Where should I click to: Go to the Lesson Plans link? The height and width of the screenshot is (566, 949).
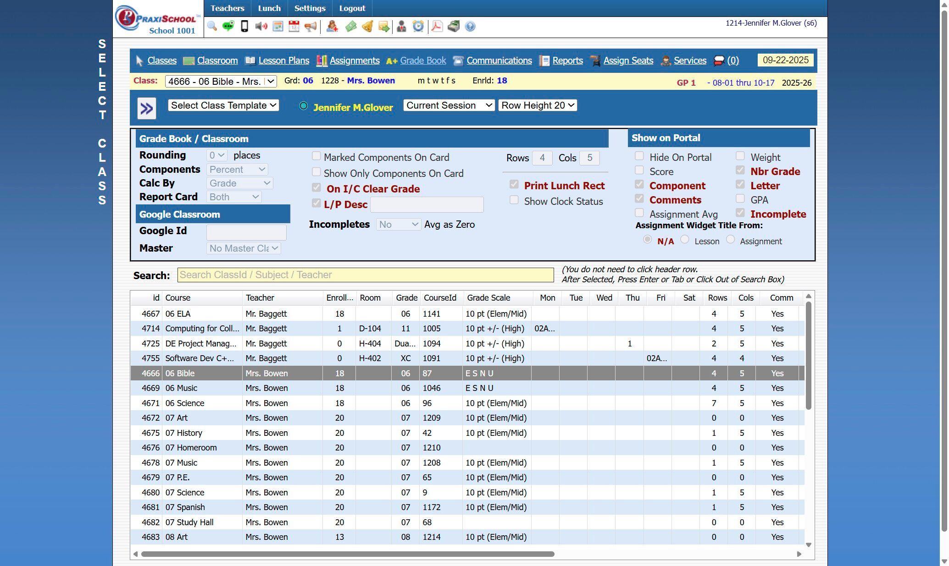[283, 60]
